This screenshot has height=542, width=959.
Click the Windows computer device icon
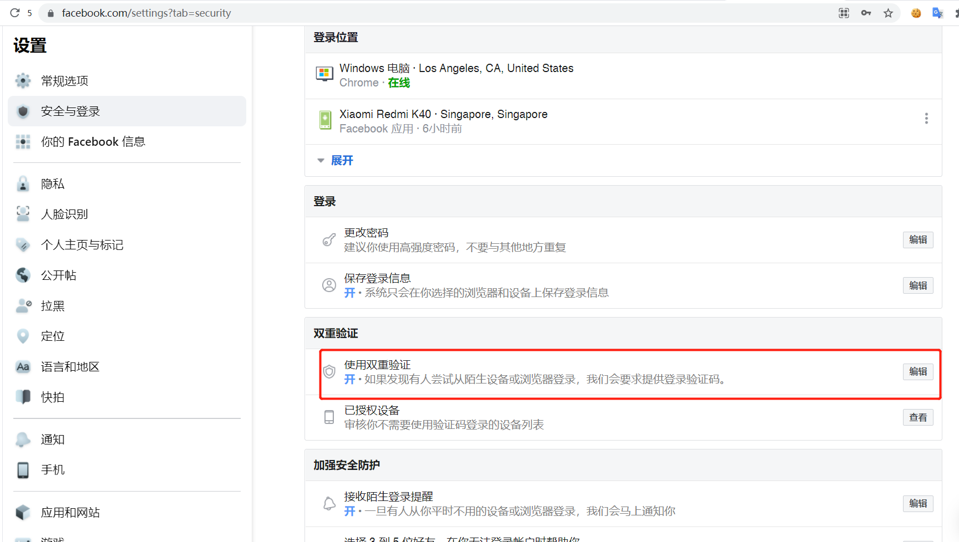point(324,74)
